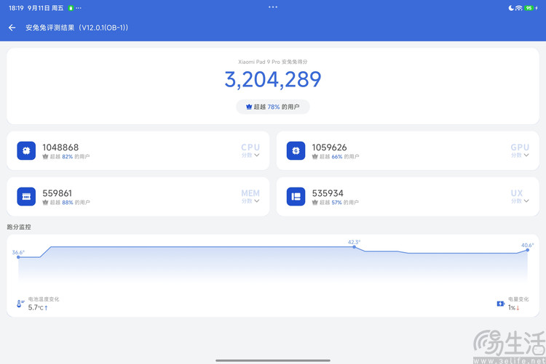Tap the do-not-disturb moon icon

(511, 8)
